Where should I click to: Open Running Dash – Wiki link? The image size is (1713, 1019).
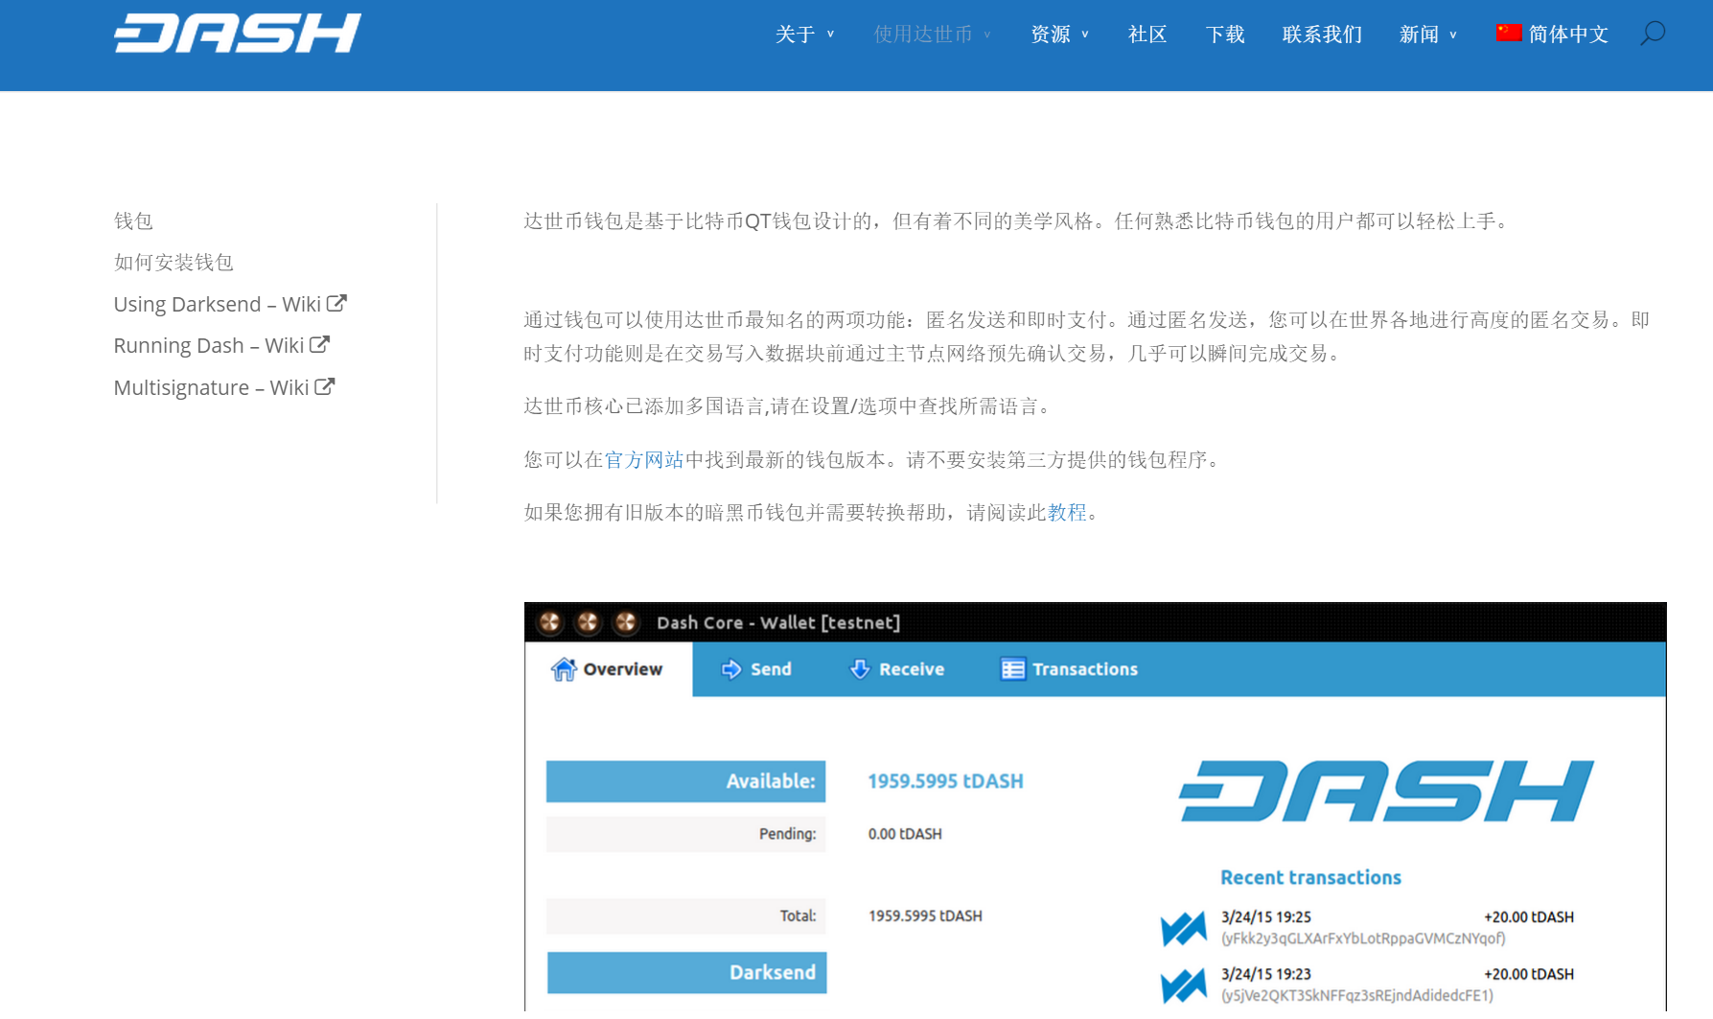coord(221,345)
